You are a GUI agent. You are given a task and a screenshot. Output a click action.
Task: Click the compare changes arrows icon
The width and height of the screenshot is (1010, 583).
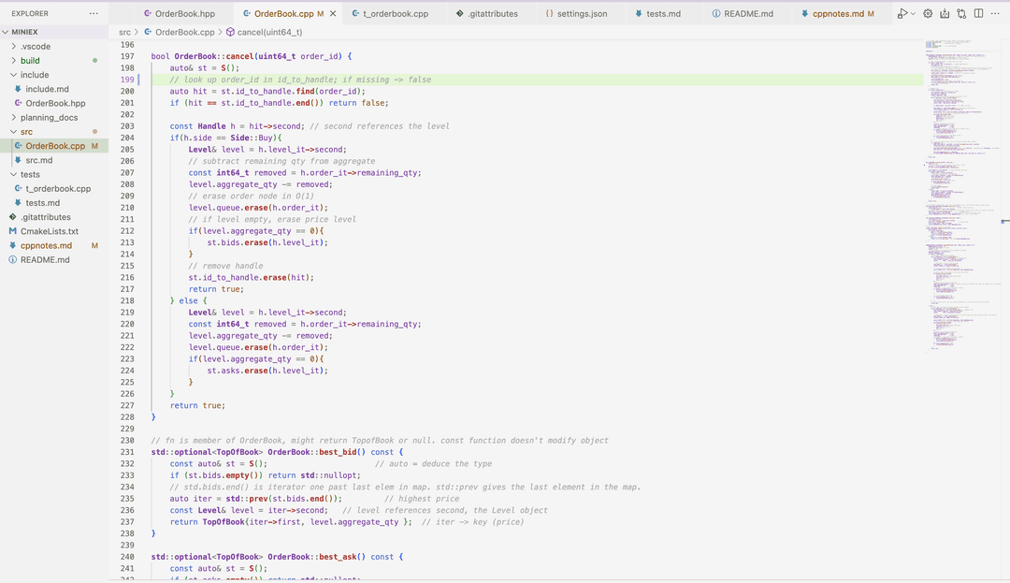pyautogui.click(x=961, y=14)
